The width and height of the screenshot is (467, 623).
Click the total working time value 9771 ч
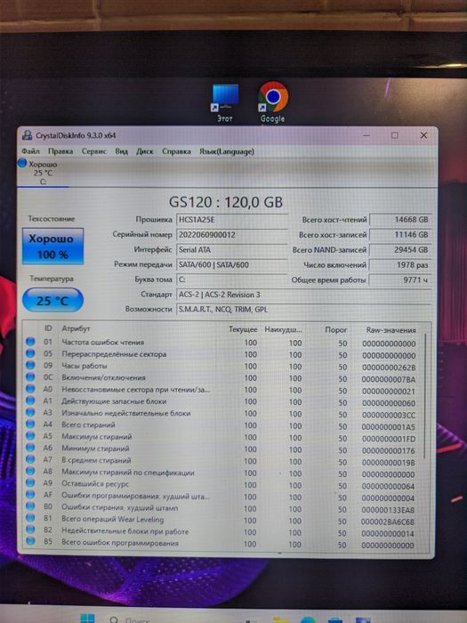coord(400,279)
